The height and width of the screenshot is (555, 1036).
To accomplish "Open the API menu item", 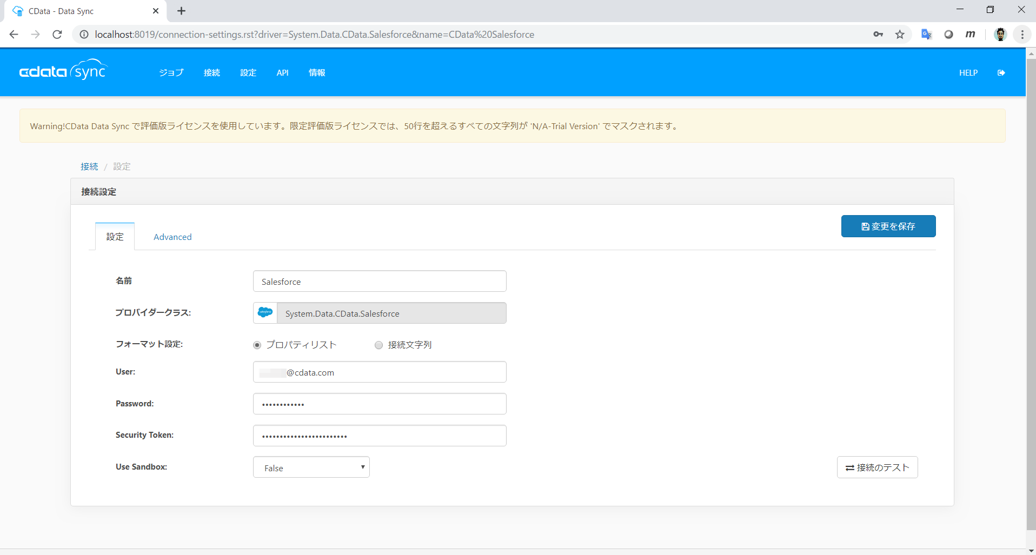I will 282,72.
